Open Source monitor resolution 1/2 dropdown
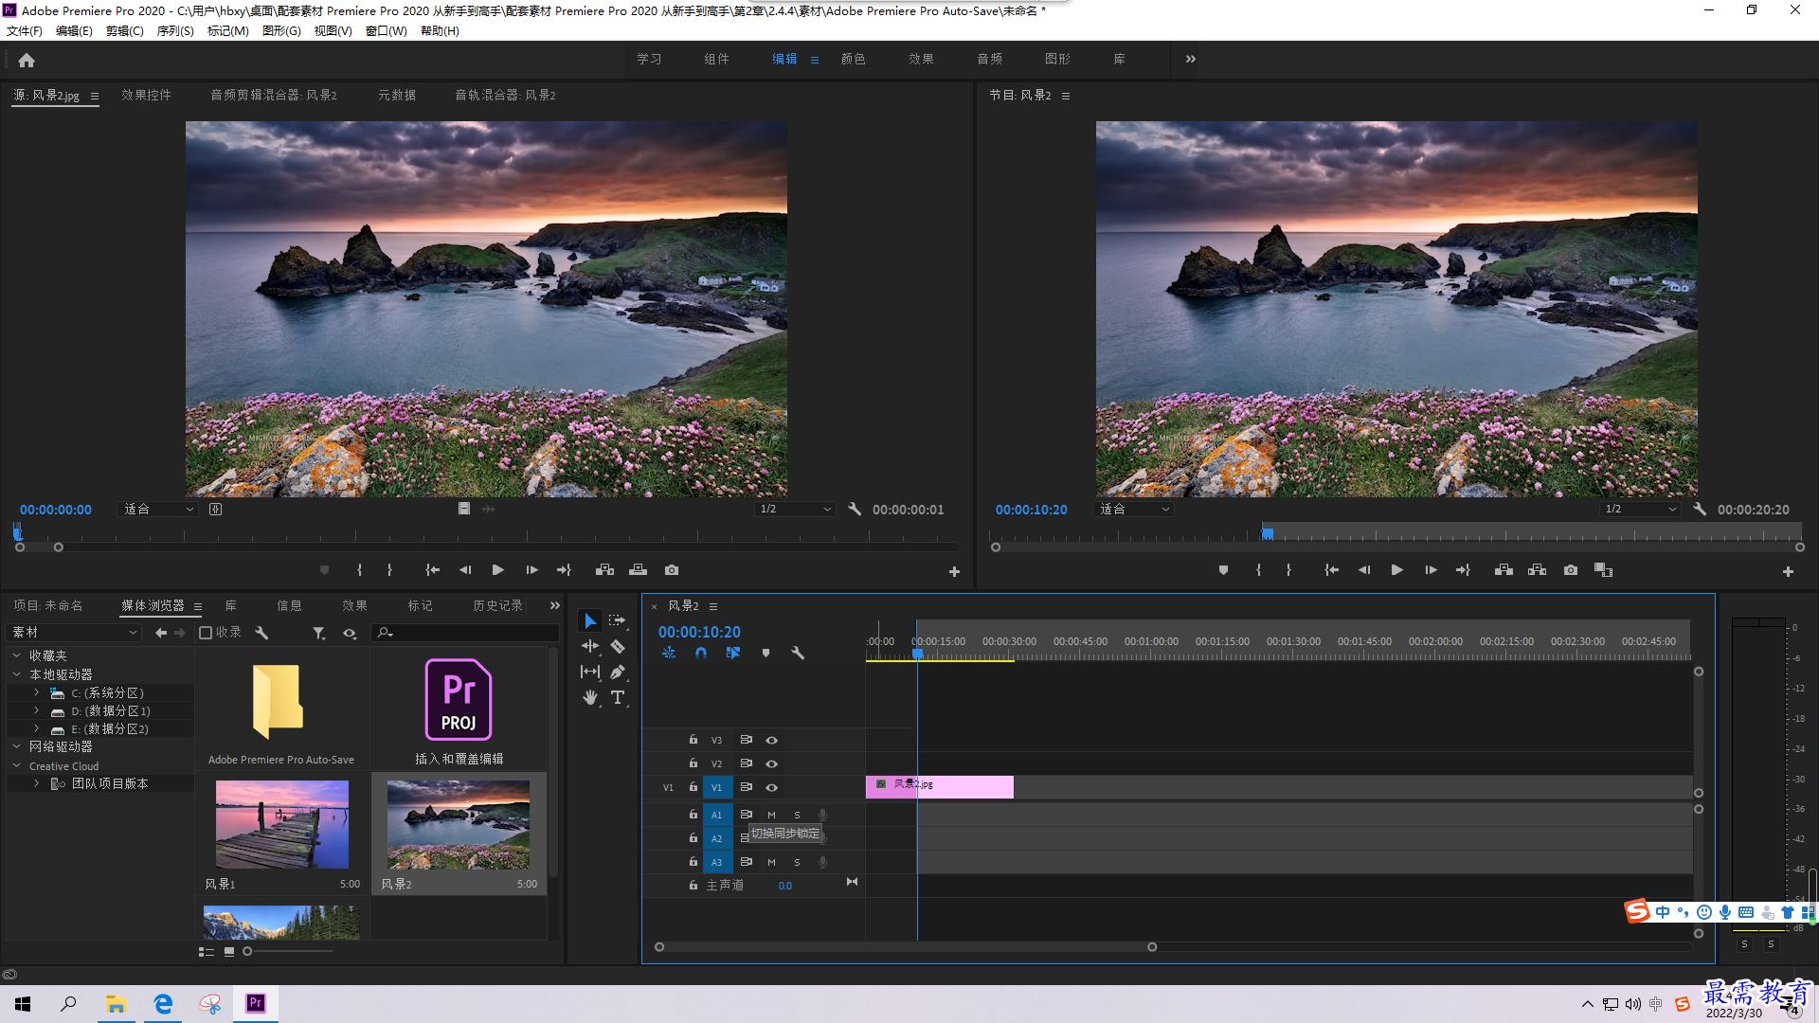1819x1023 pixels. click(795, 509)
